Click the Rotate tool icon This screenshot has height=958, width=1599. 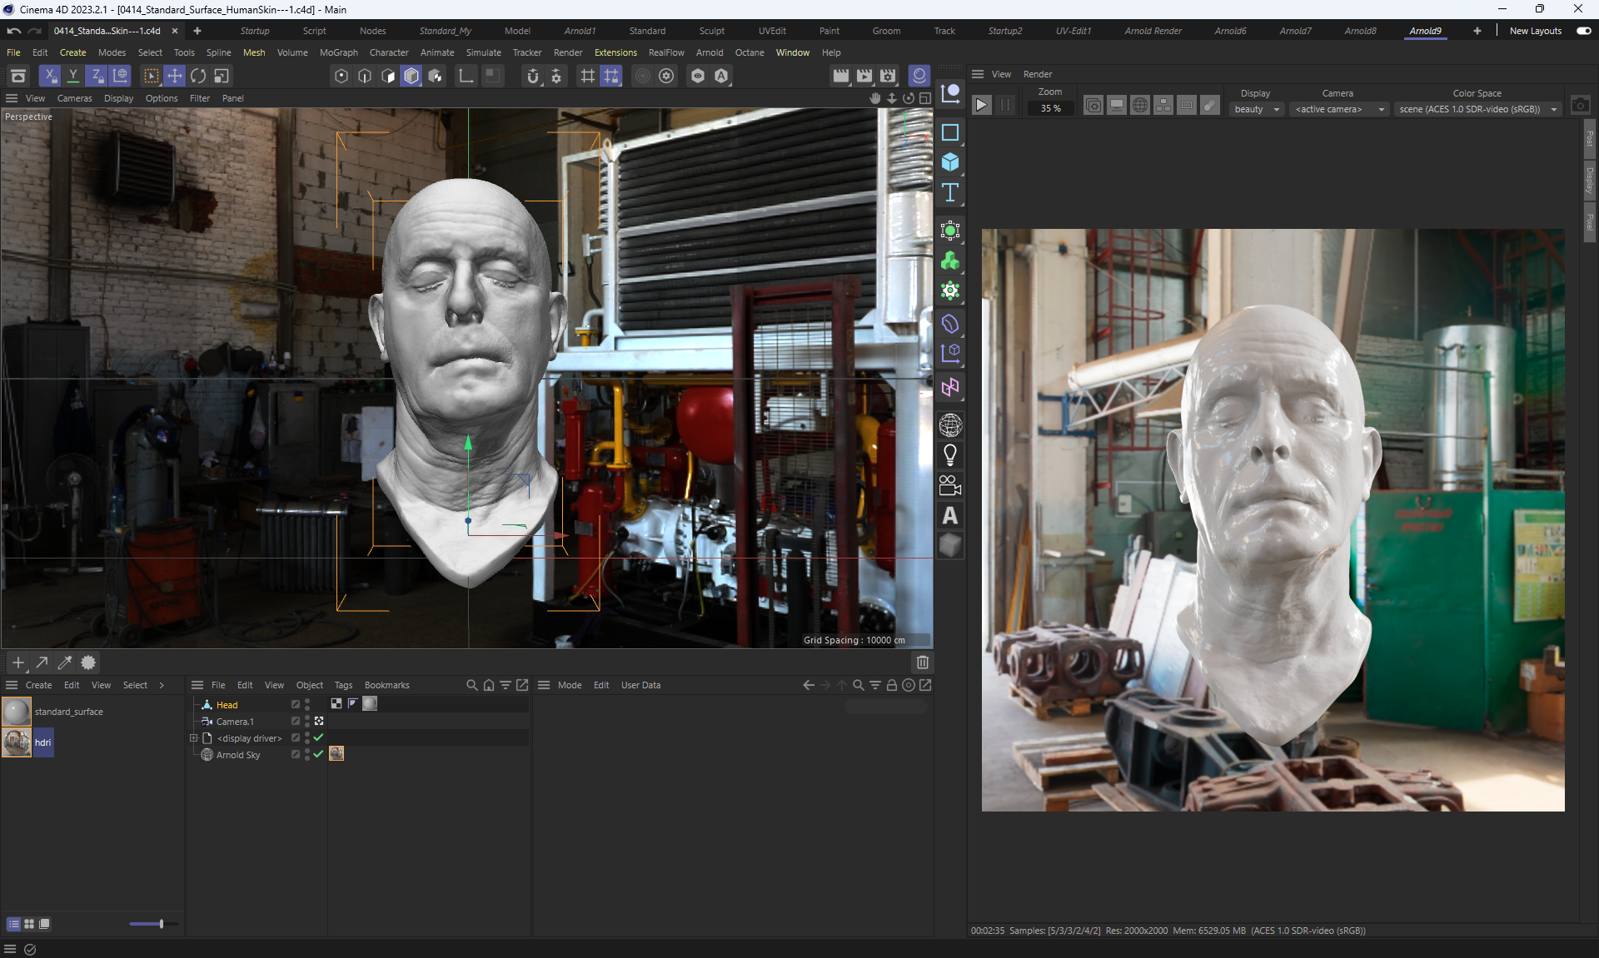pyautogui.click(x=198, y=76)
